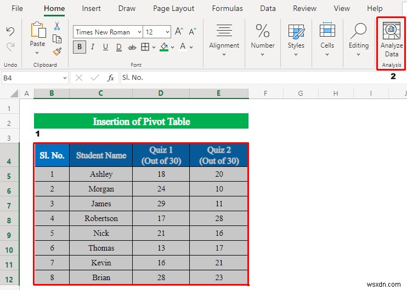Viewport: 407px width, 290px height.
Task: Expand the Fill Color dropdown arrow
Action: point(172,47)
